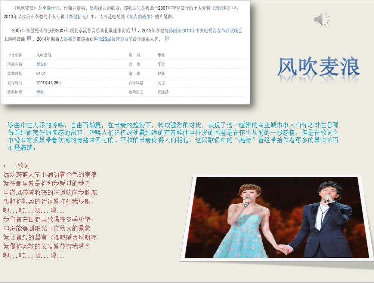The height and width of the screenshot is (283, 374).
Task: Select the 歌词 heading bullet
Action: [23, 165]
